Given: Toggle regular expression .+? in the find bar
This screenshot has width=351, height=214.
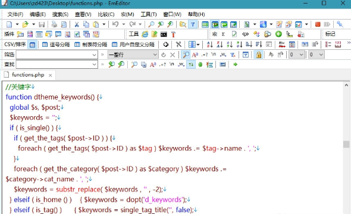Looking at the screenshot, I should (162, 65).
